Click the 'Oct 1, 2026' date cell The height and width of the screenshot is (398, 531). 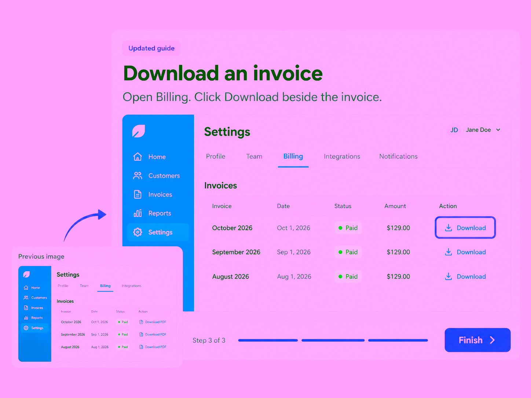293,228
